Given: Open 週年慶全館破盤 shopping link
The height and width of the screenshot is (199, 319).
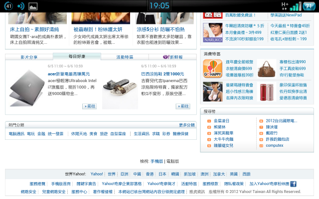Looking at the screenshot, I should point(239,62).
